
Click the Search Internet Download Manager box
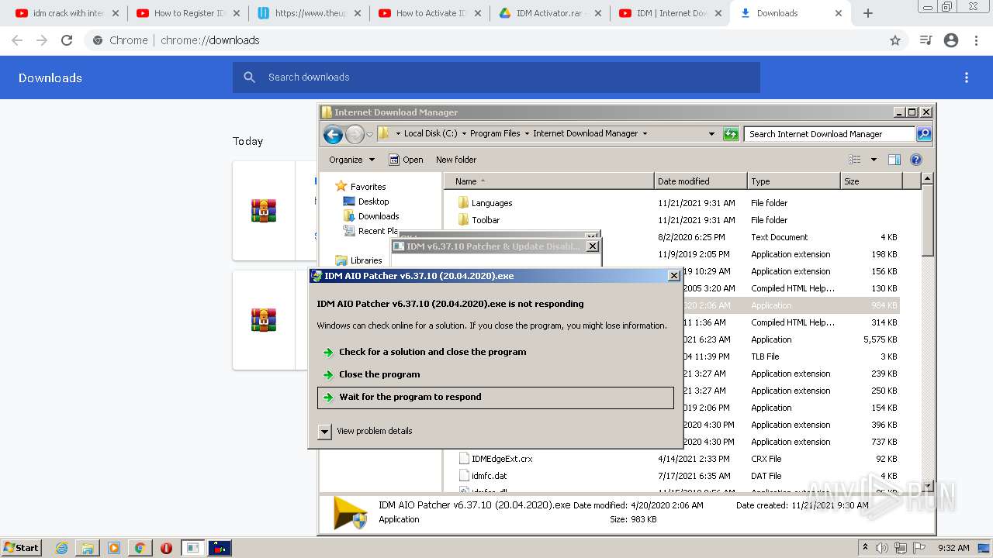(x=829, y=134)
